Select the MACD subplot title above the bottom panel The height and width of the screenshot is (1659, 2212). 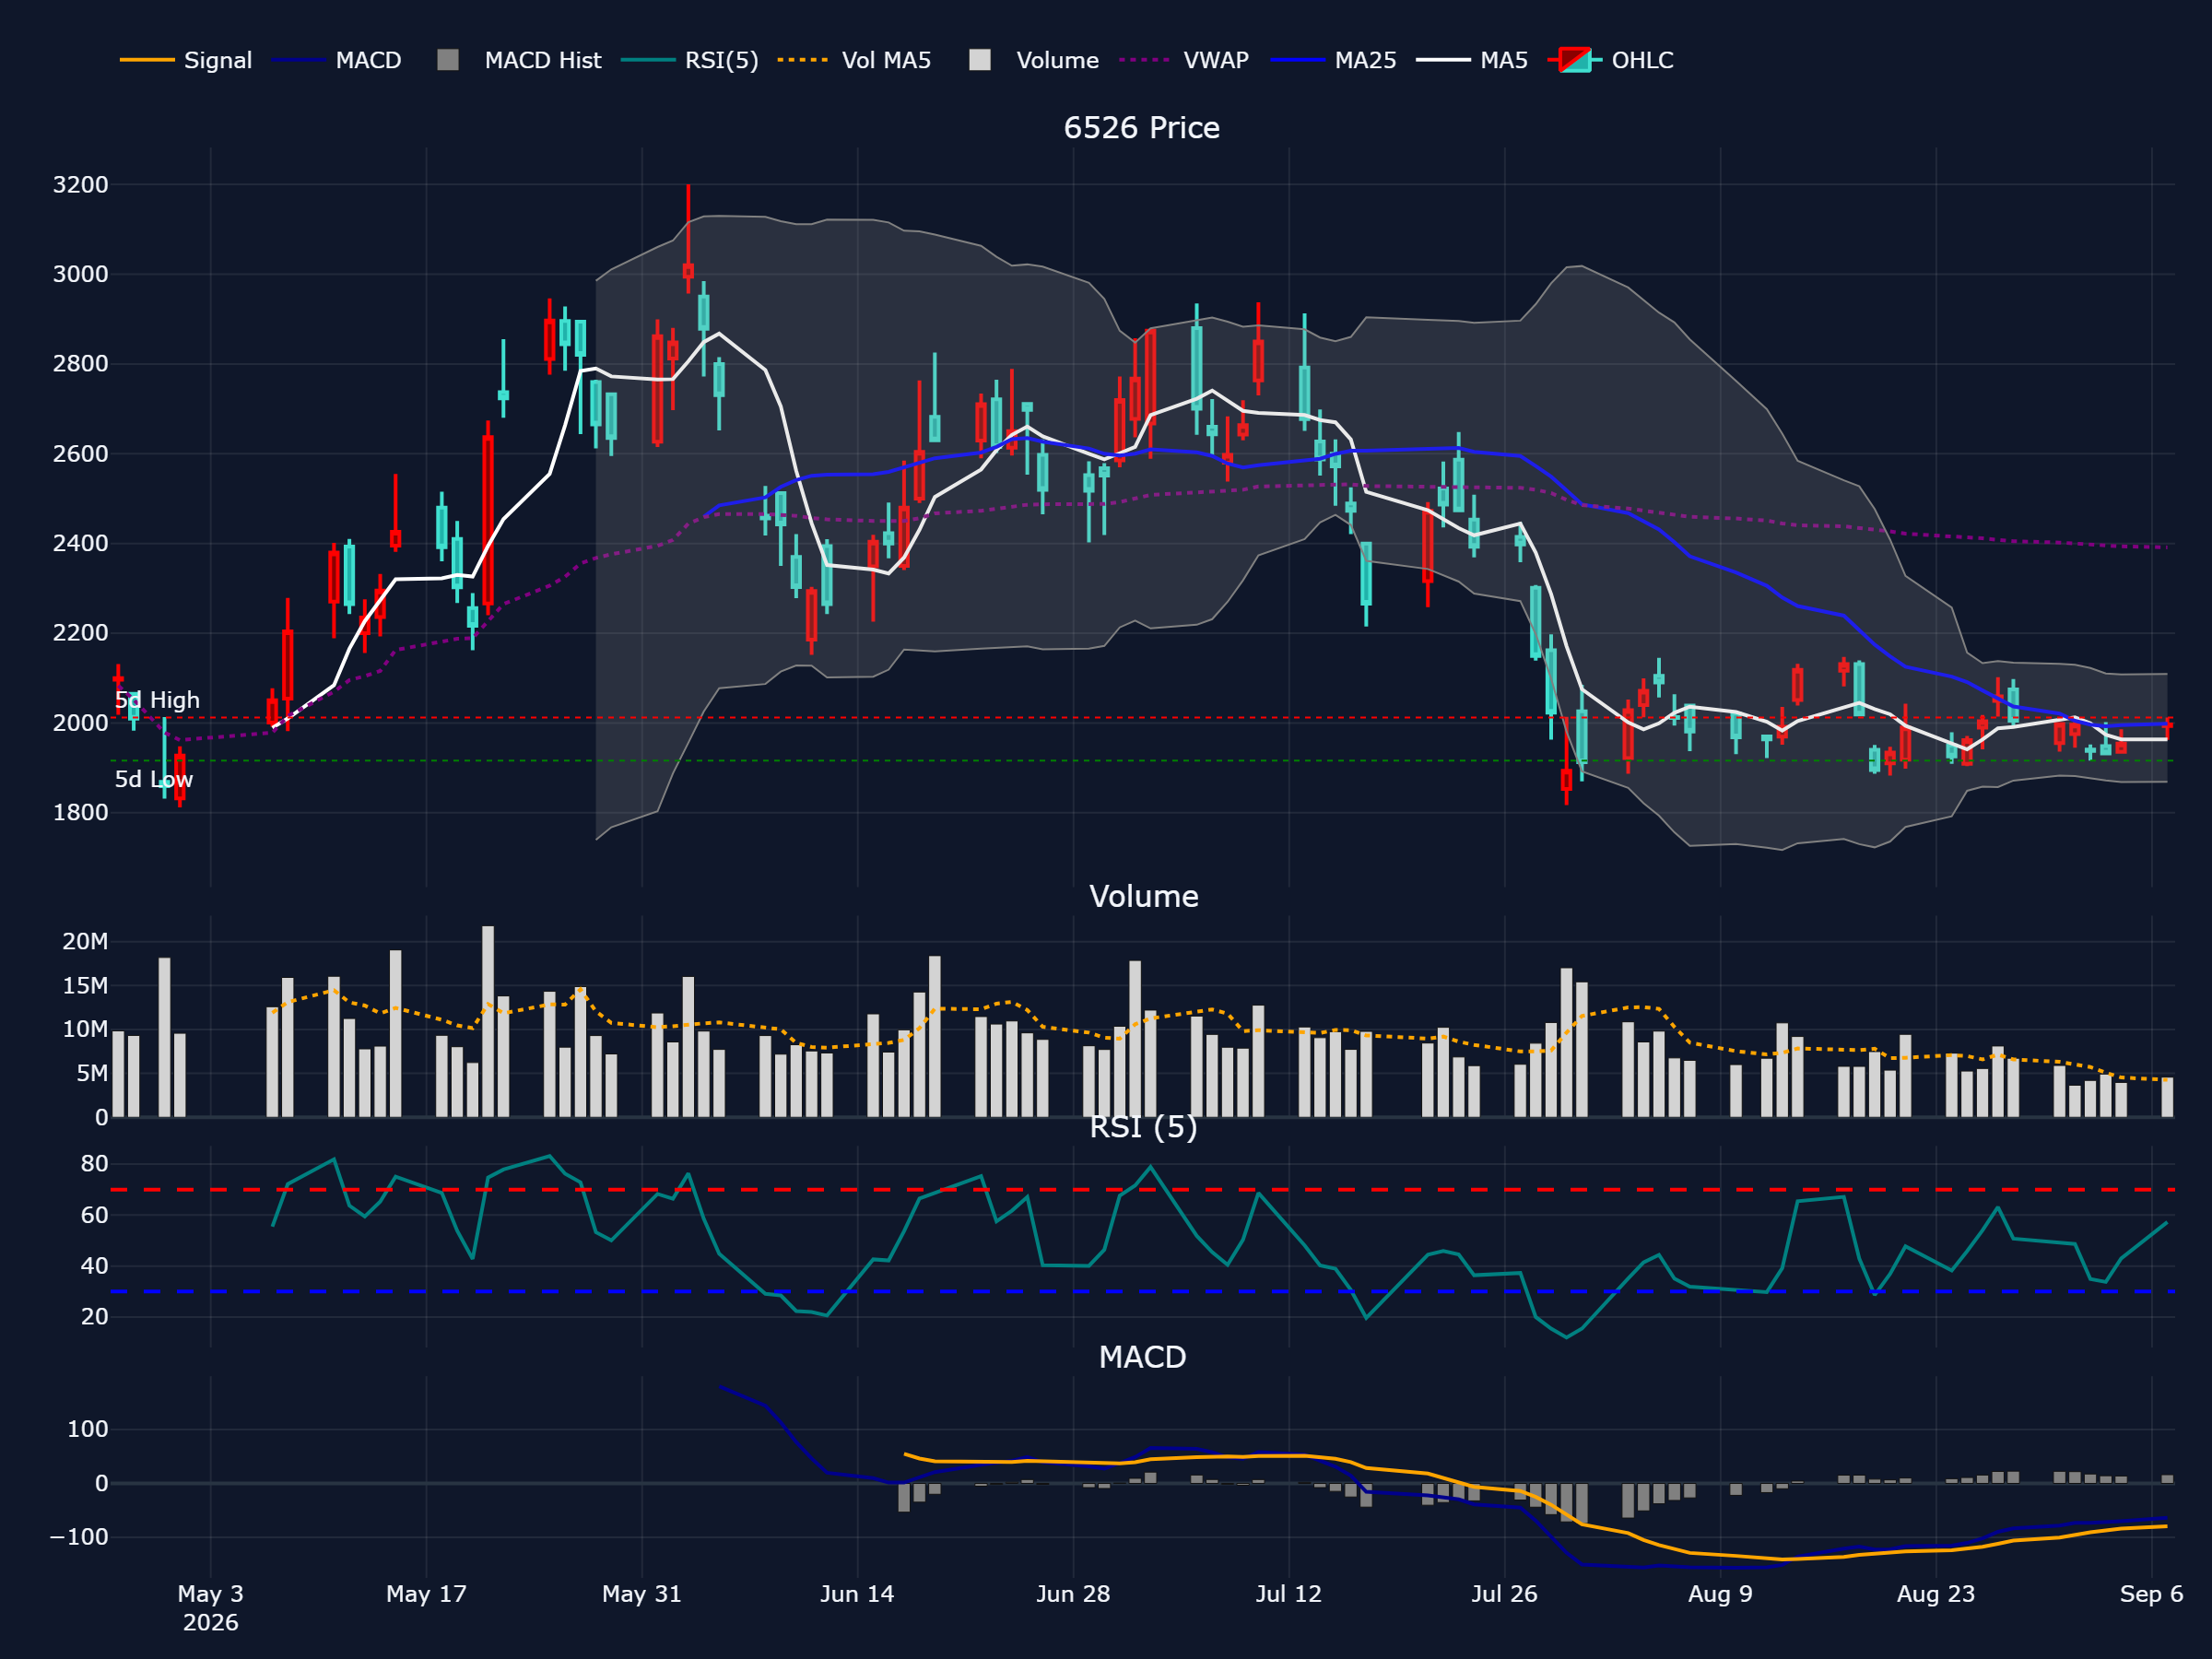click(1142, 1357)
